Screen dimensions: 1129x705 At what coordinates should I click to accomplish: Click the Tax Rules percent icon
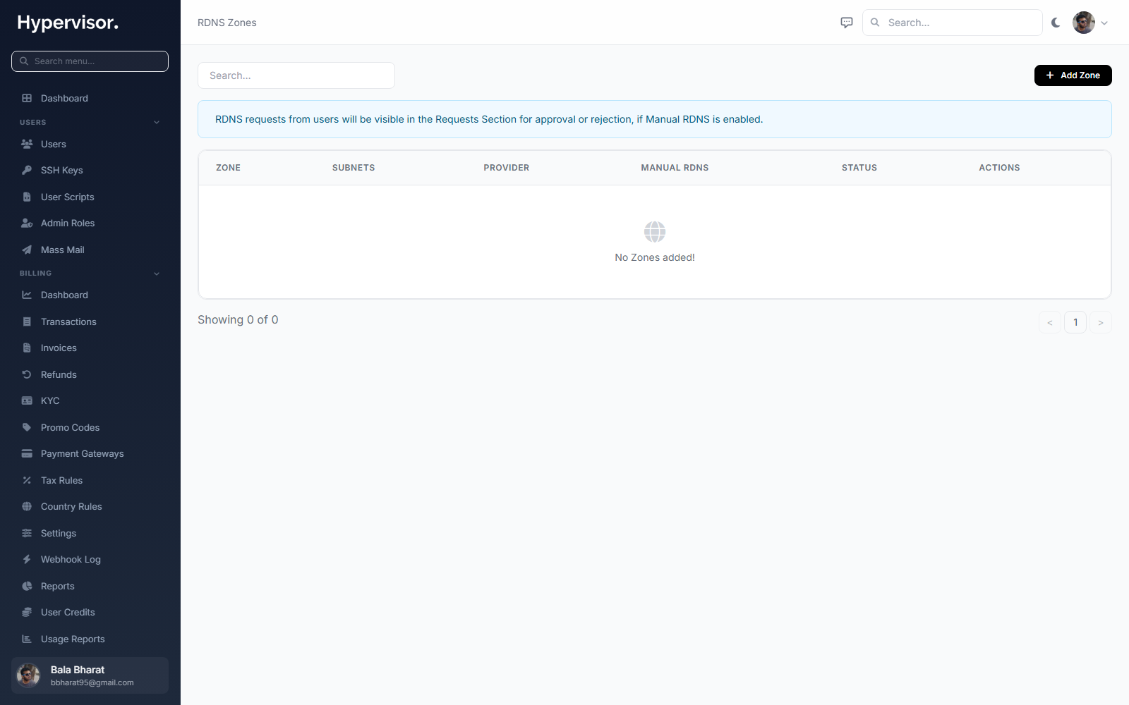[27, 480]
